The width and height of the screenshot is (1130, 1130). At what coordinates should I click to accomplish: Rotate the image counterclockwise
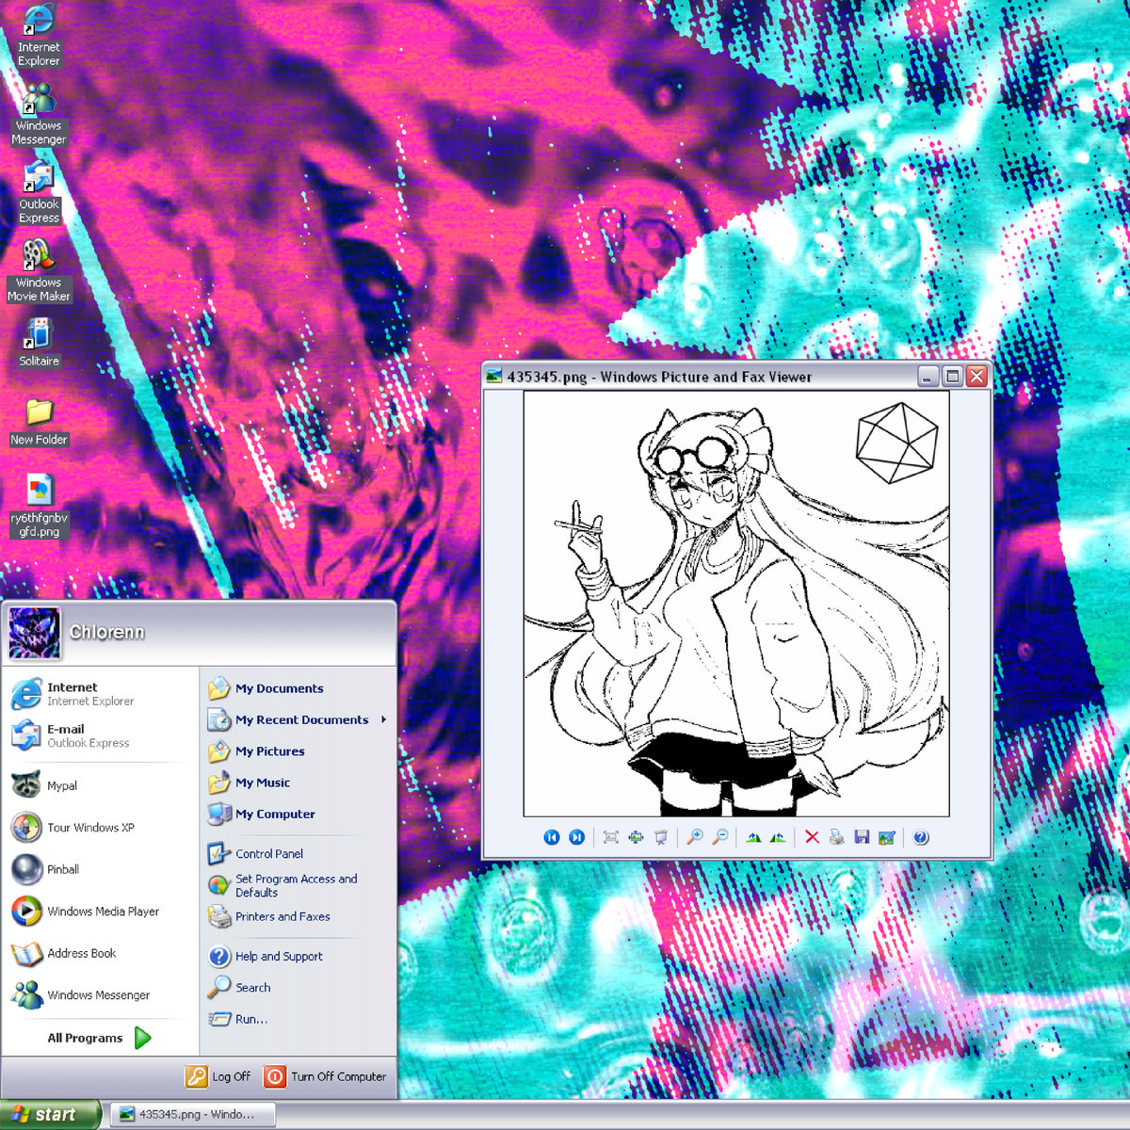[x=778, y=837]
